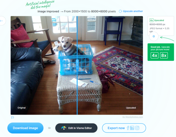This screenshot has width=176, height=137.
Task: Share to Instagram icon
Action: click(137, 128)
